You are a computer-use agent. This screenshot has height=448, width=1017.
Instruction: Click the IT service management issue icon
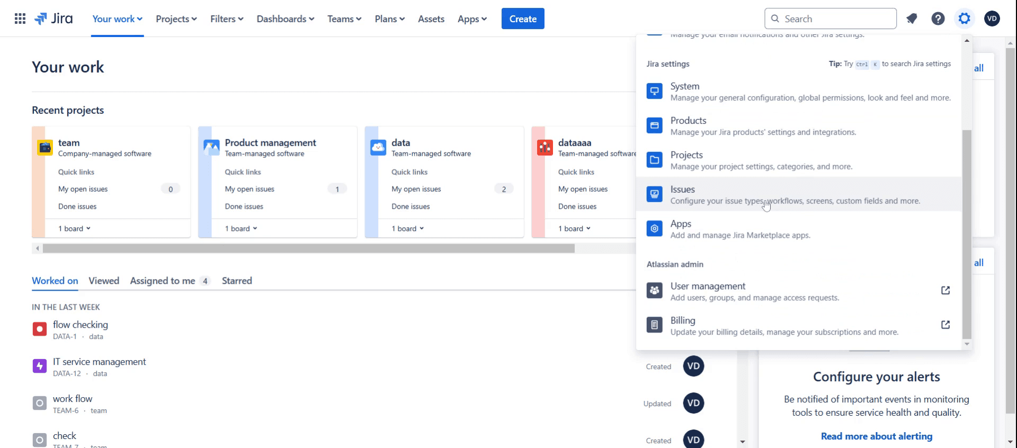pos(40,366)
